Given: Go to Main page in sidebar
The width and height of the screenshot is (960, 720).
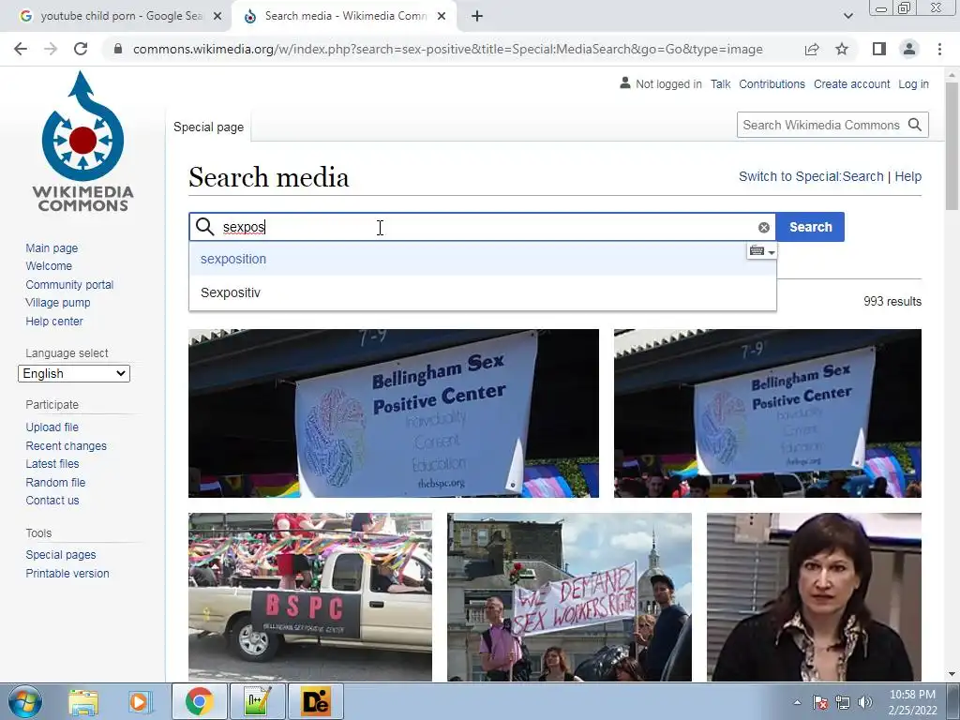Looking at the screenshot, I should 52,247.
